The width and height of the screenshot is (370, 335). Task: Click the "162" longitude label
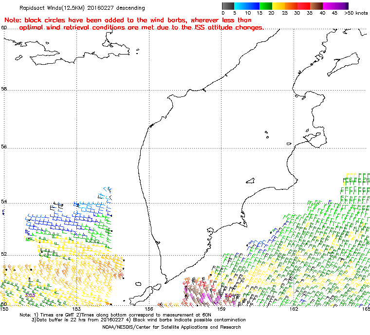point(294,309)
